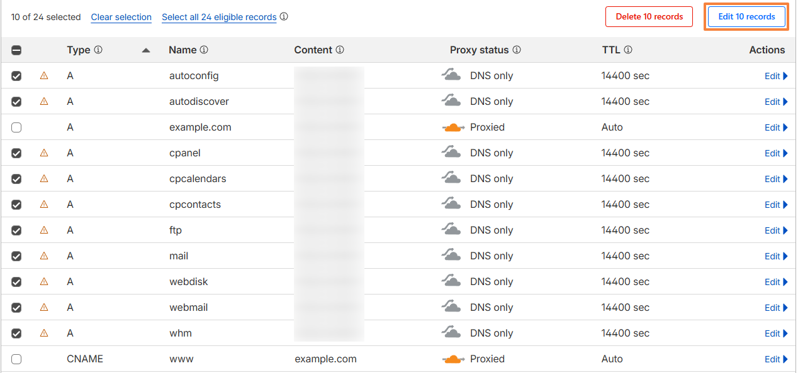This screenshot has width=798, height=373.
Task: Click the Edit 10 records button
Action: [746, 17]
